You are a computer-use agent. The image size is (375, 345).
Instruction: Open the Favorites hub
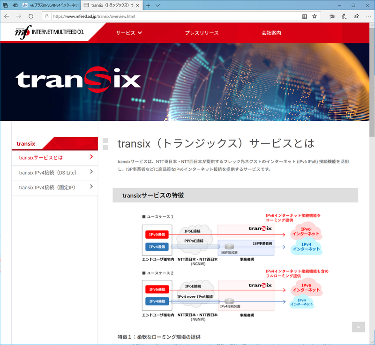pyautogui.click(x=331, y=16)
